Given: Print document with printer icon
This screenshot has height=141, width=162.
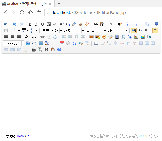Looking at the screenshot, I should (34, 49).
